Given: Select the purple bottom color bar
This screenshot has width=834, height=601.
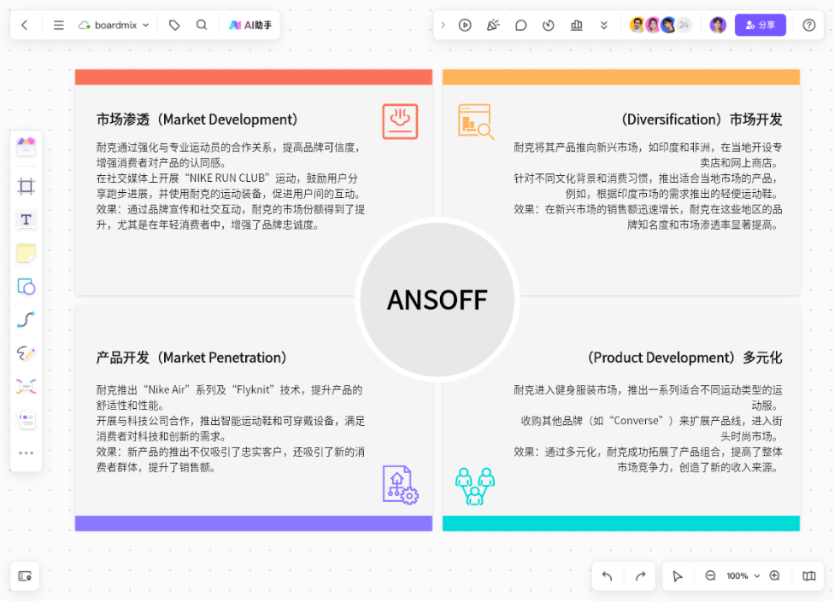Looking at the screenshot, I should pos(254,522).
